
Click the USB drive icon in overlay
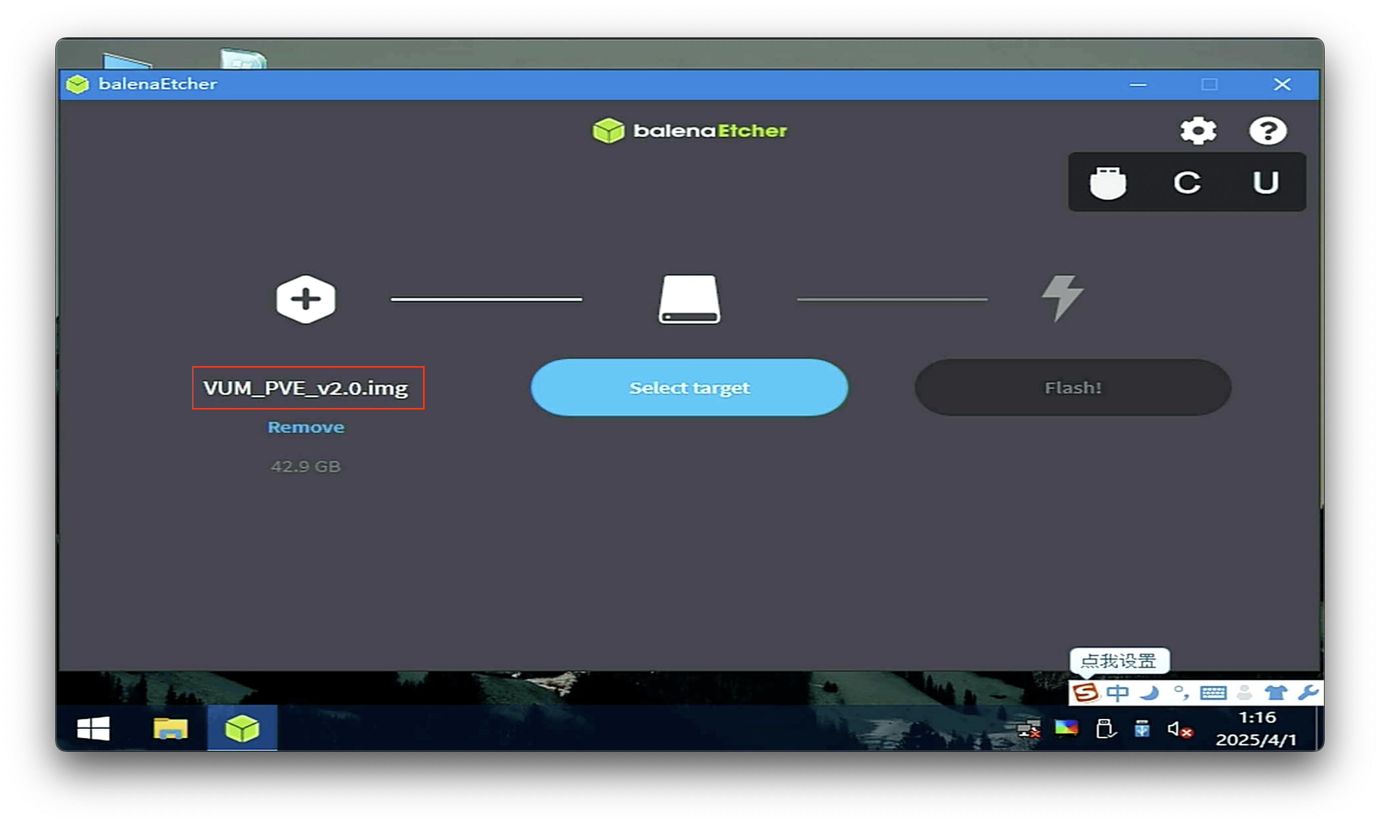click(x=1108, y=183)
